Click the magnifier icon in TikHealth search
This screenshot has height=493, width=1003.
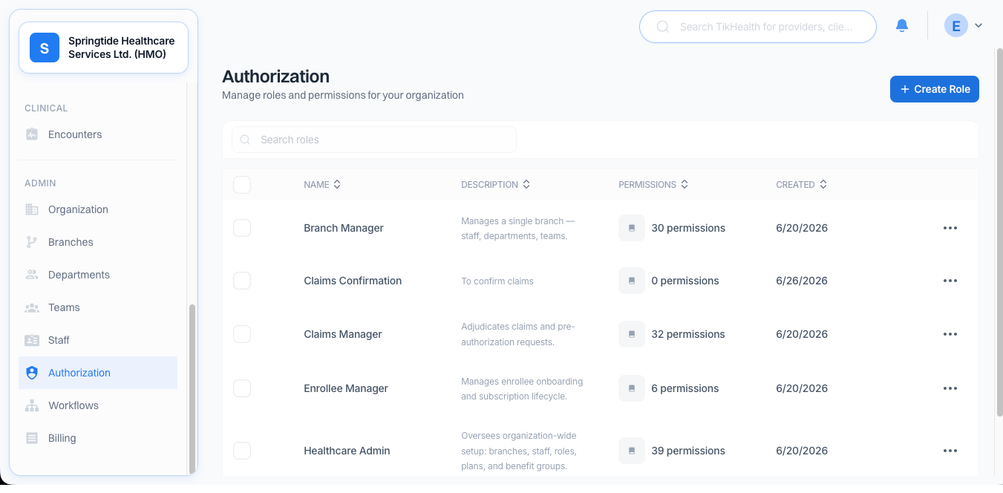(x=663, y=27)
